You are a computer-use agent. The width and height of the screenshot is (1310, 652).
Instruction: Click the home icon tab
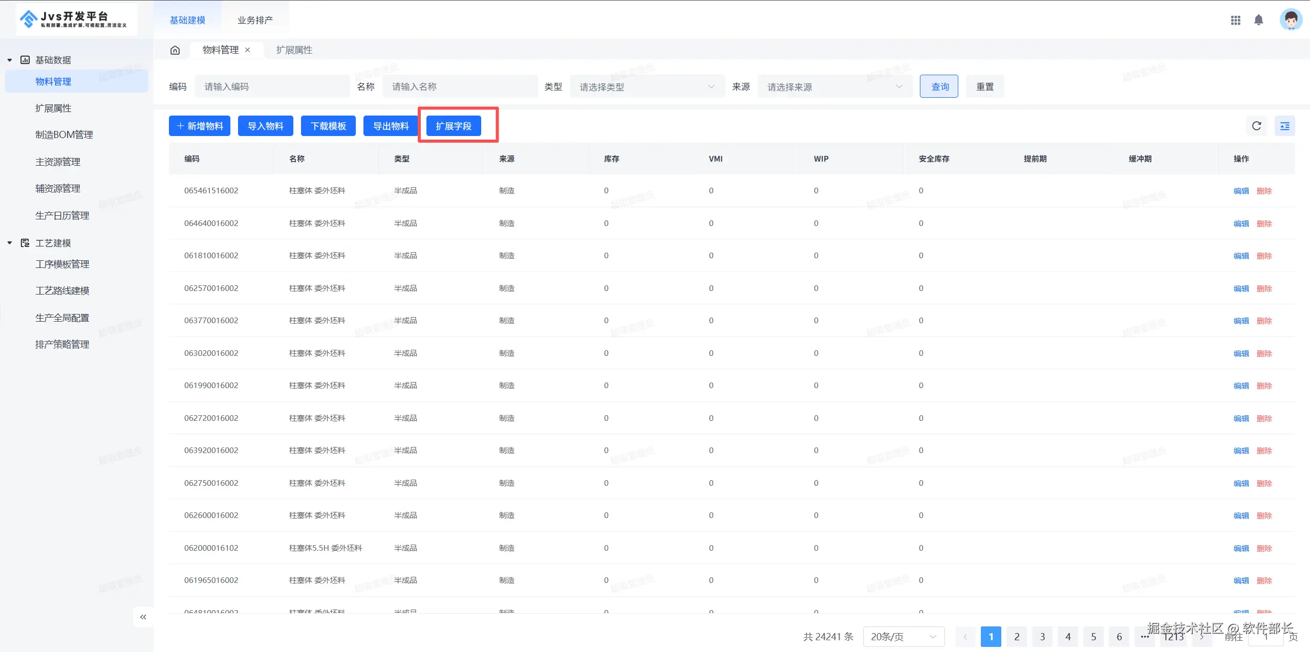175,50
